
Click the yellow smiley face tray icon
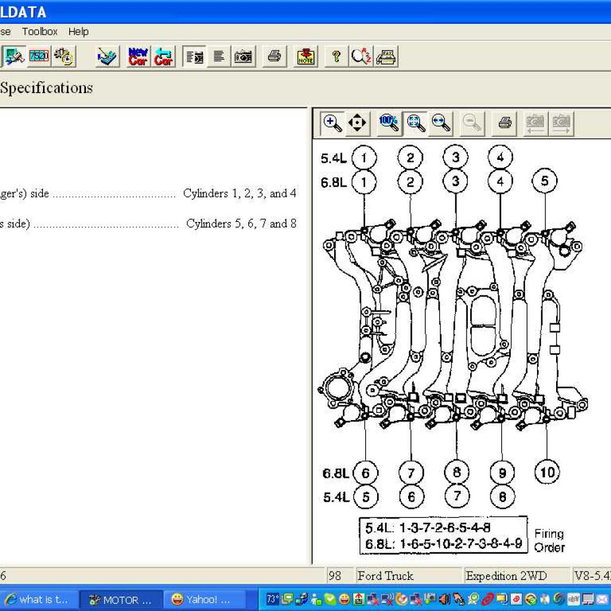pyautogui.click(x=344, y=599)
